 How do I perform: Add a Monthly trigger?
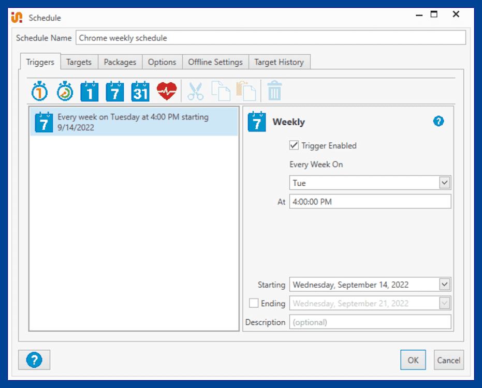[x=140, y=91]
